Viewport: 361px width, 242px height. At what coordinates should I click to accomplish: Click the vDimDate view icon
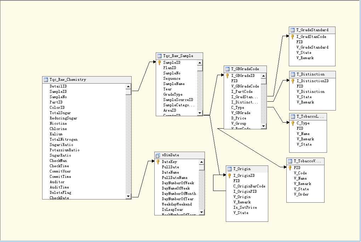point(158,155)
